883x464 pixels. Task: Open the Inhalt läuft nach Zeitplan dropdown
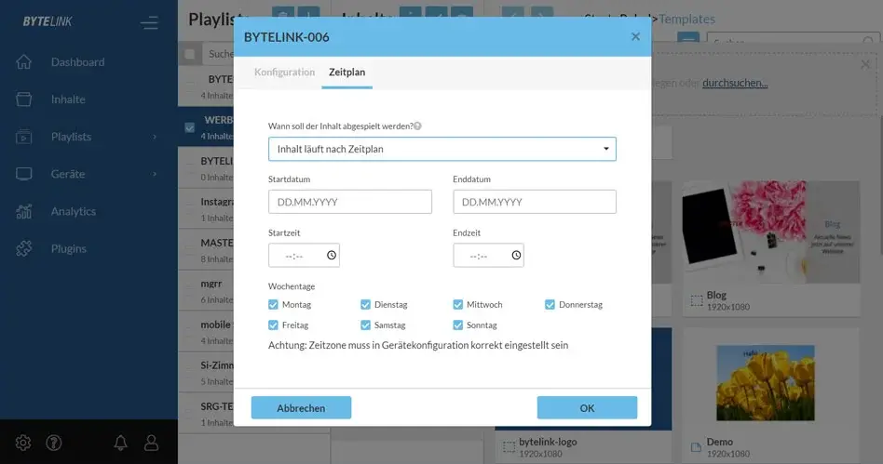click(x=442, y=149)
